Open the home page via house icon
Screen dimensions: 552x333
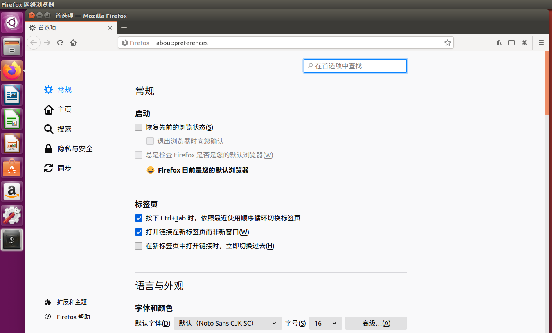pos(73,43)
